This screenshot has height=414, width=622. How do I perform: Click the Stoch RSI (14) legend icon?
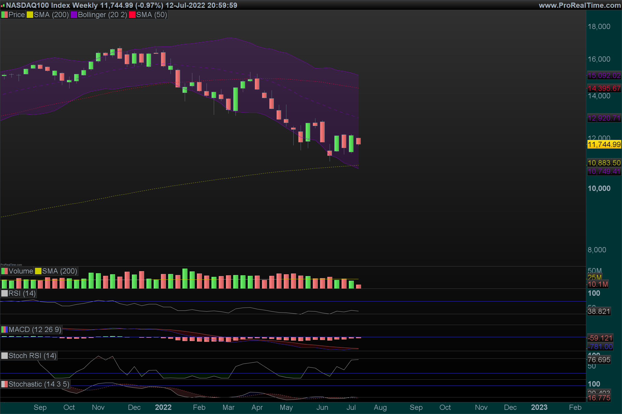pos(4,356)
